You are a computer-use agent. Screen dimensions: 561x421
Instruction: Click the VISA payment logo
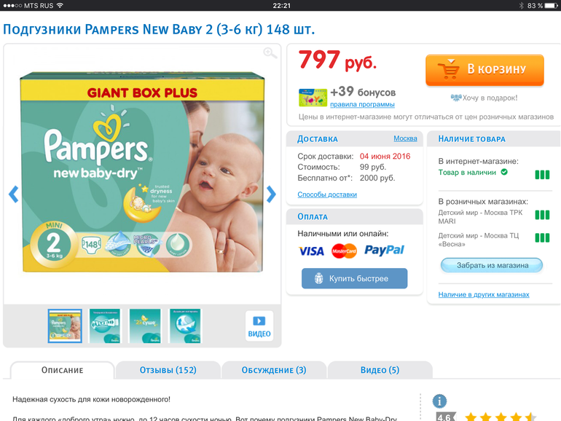pos(311,251)
